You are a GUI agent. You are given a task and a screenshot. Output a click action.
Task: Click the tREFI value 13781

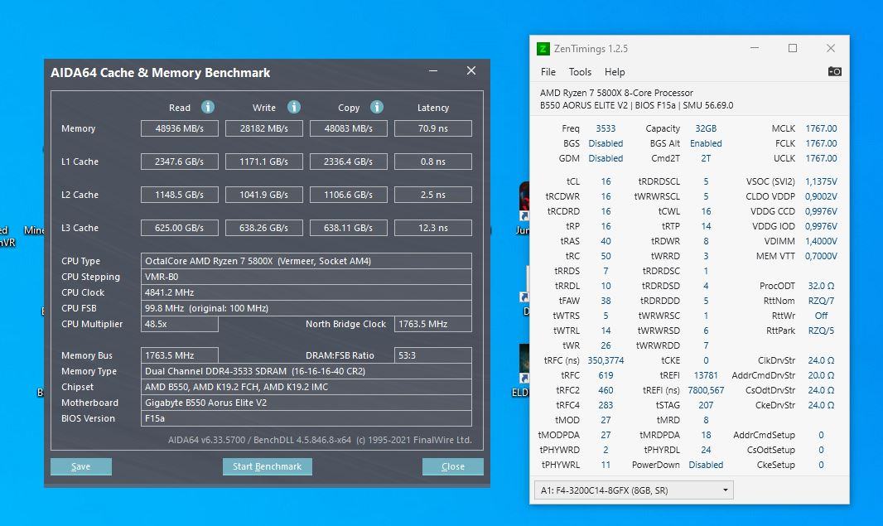point(706,375)
